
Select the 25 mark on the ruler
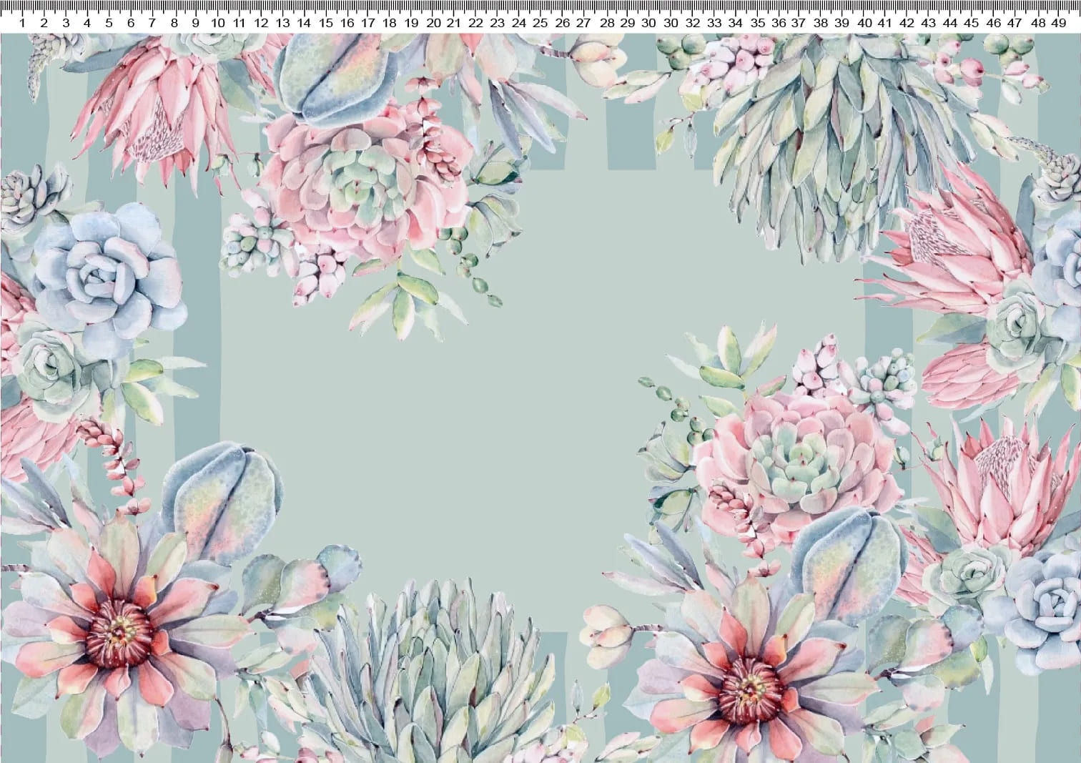pyautogui.click(x=541, y=23)
